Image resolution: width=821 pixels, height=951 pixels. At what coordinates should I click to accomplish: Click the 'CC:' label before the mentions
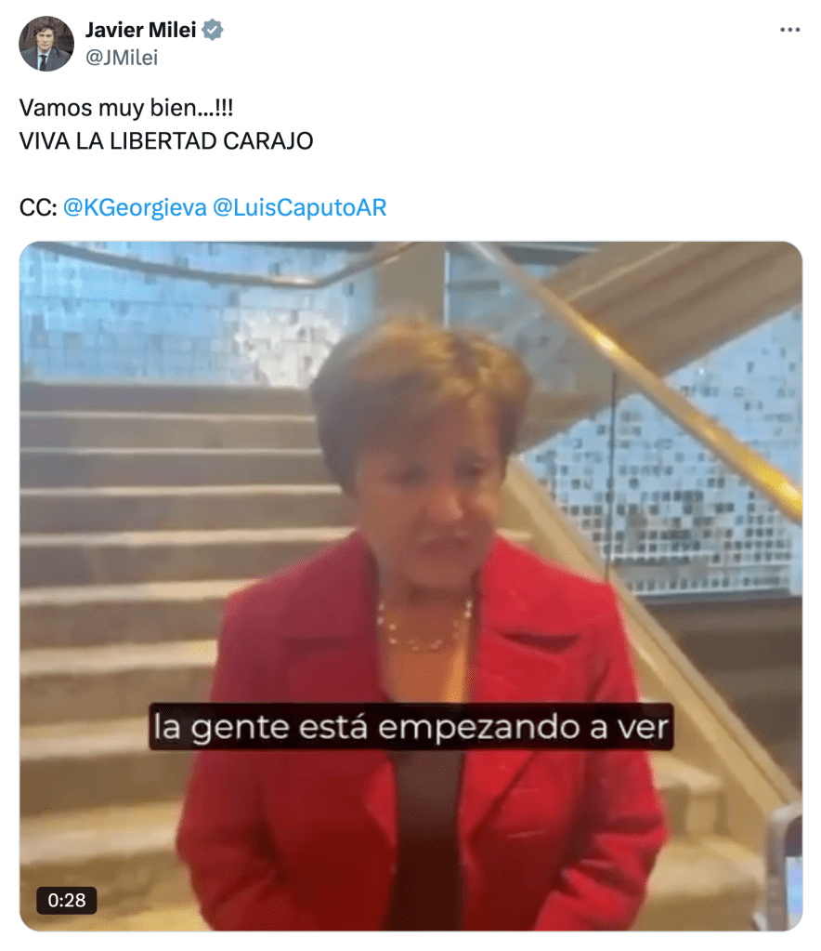(38, 207)
